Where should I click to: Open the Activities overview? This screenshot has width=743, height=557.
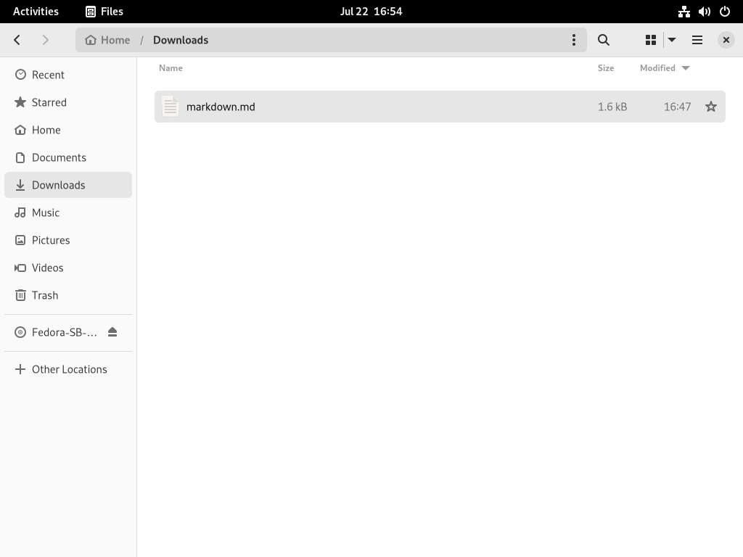point(36,12)
